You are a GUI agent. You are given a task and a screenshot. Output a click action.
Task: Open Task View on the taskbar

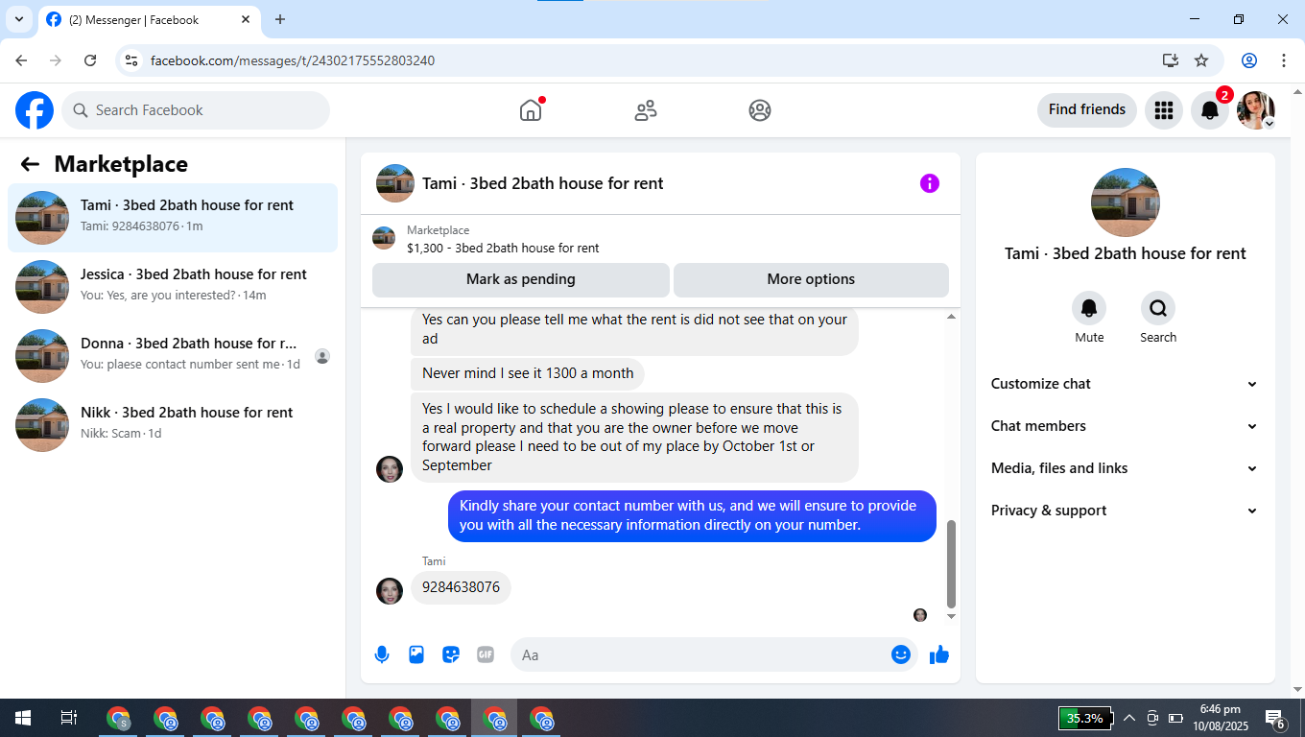pos(69,718)
